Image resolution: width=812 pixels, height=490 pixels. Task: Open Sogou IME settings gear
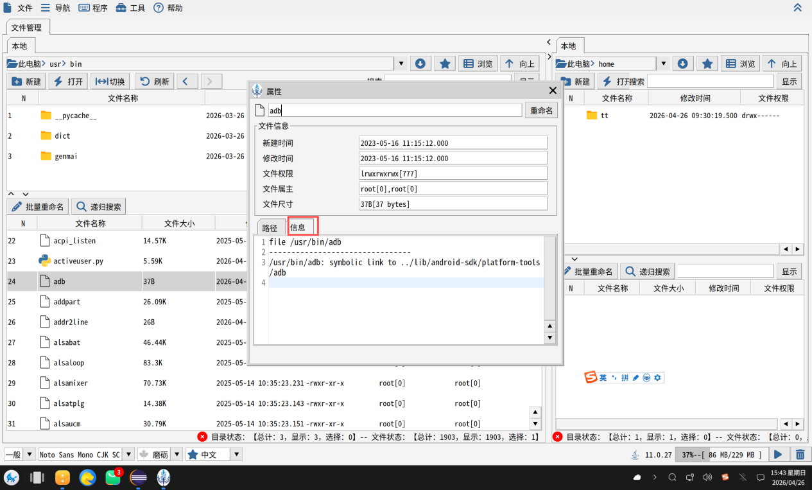[657, 378]
